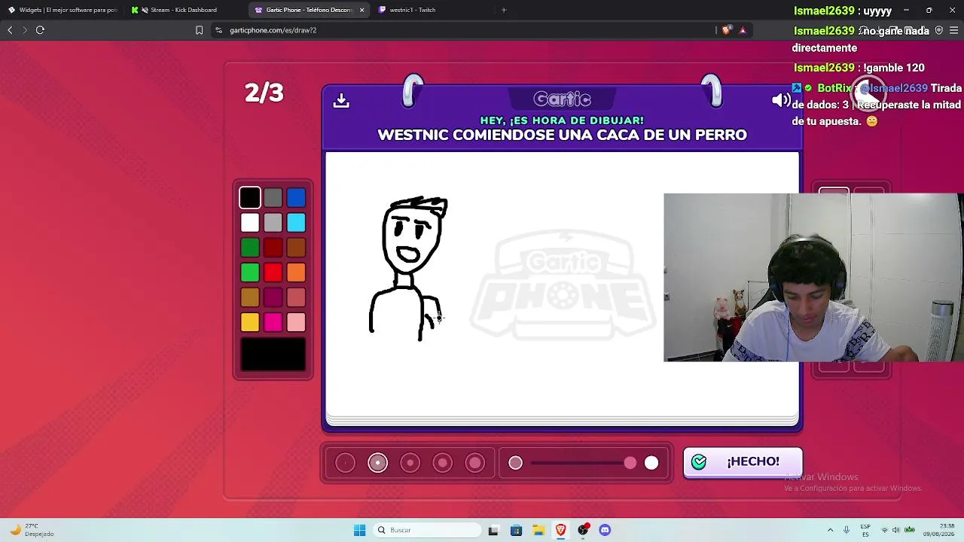This screenshot has height=542, width=964.
Task: Bookmark this page with the bookmark icon
Action: [199, 30]
